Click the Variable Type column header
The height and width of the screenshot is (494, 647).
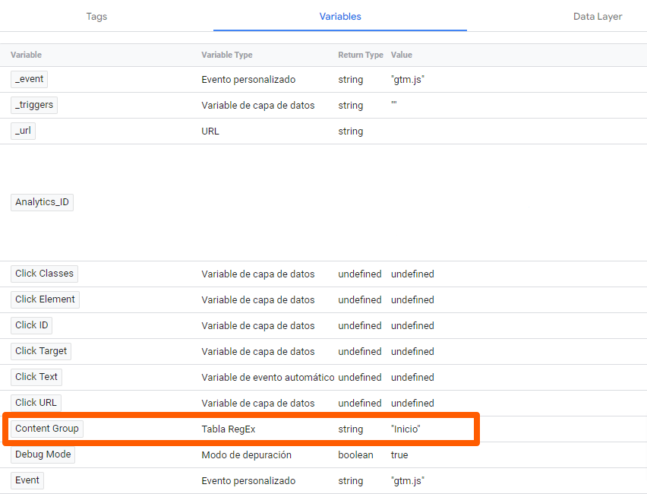click(227, 55)
